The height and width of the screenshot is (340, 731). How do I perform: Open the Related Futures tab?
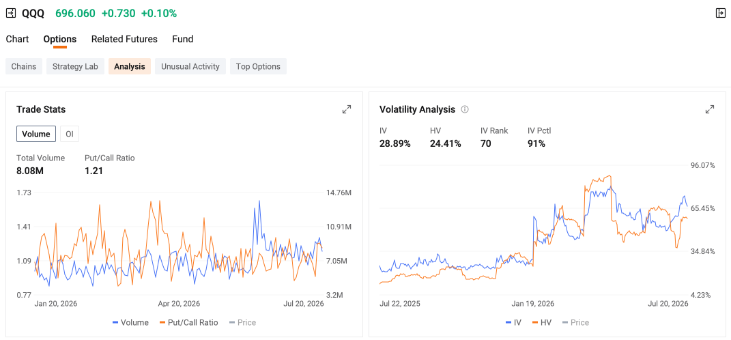(124, 39)
